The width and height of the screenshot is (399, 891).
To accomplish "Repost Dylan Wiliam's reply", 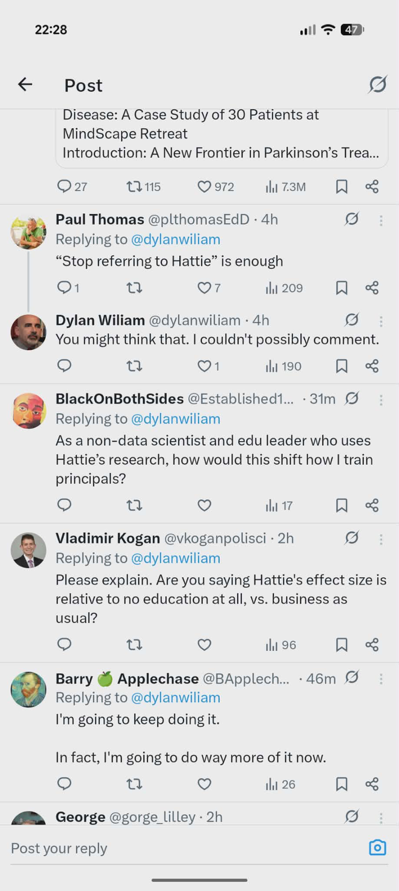I will point(134,366).
